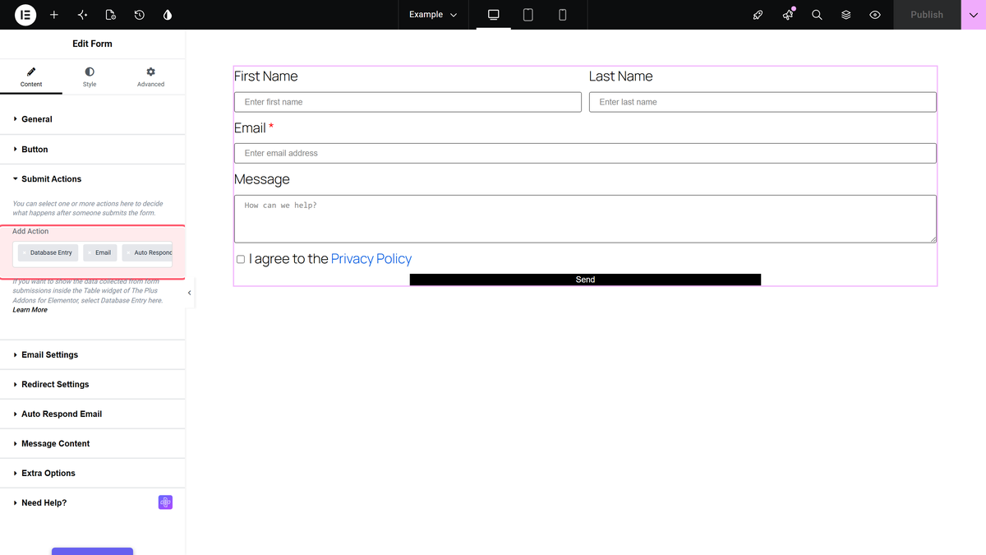The image size is (986, 555).
Task: Expand the Redirect Settings section
Action: click(x=93, y=384)
